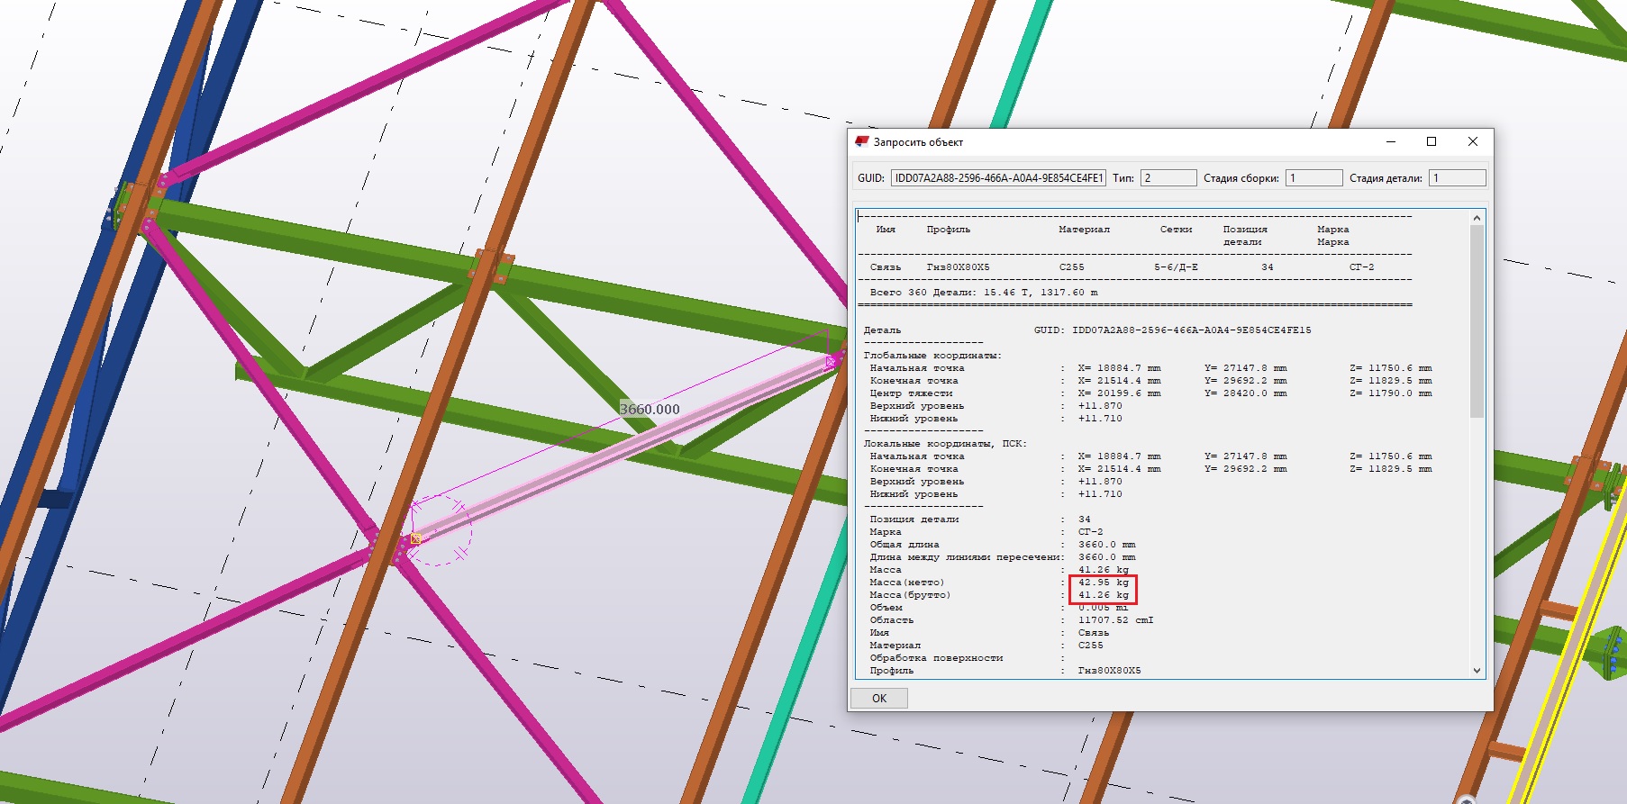Close the Запросить объект dialog
Viewport: 1627px width, 804px height.
(x=1473, y=141)
